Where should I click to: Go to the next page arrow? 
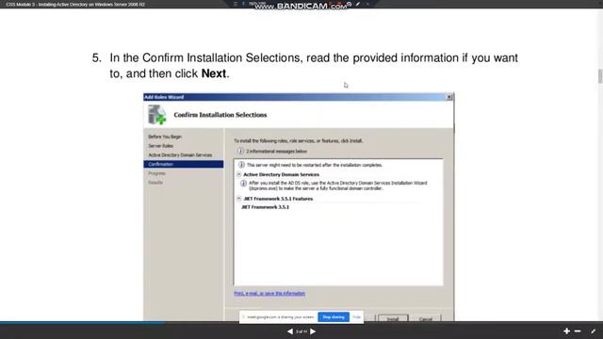click(313, 331)
